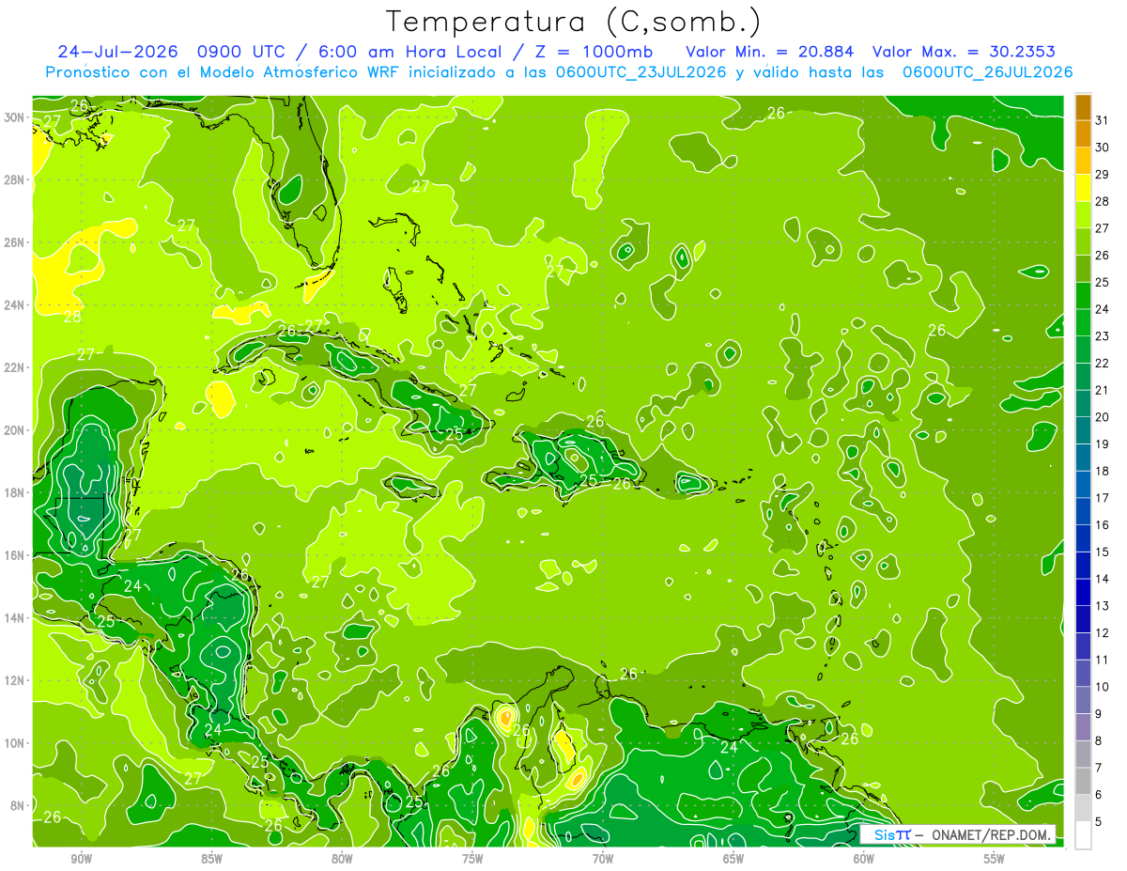This screenshot has width=1127, height=871.
Task: Click legend value "20" on the color bar
Action: (x=1103, y=417)
